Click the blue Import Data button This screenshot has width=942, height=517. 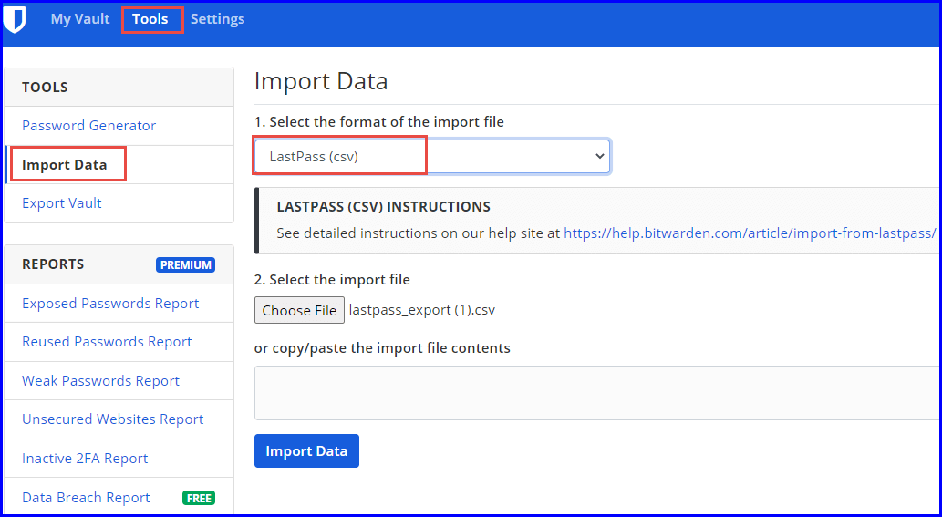306,451
